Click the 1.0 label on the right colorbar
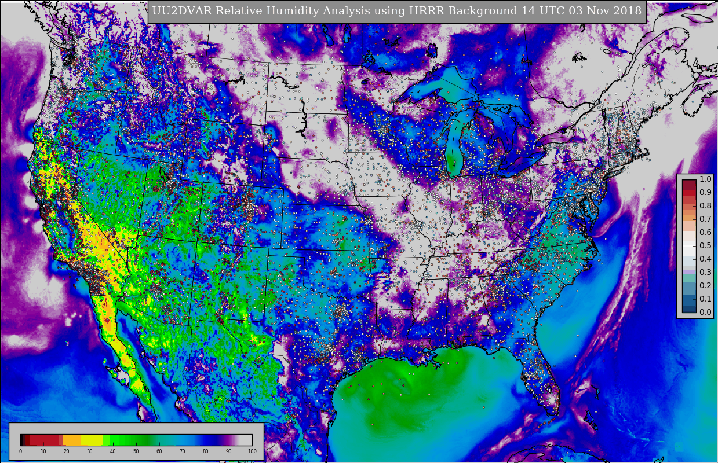This screenshot has width=718, height=463. point(705,179)
